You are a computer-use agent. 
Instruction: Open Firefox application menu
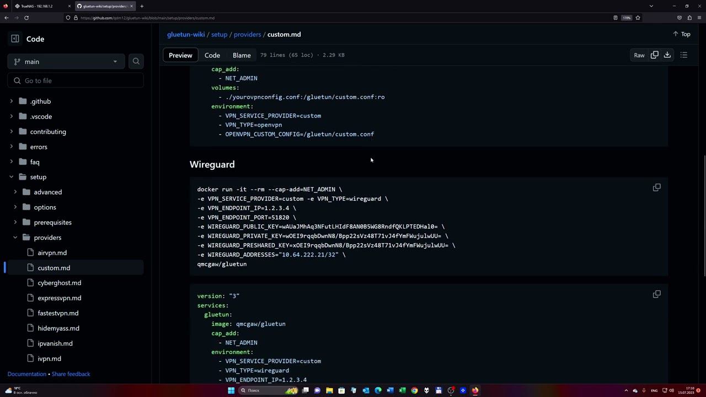(x=699, y=18)
